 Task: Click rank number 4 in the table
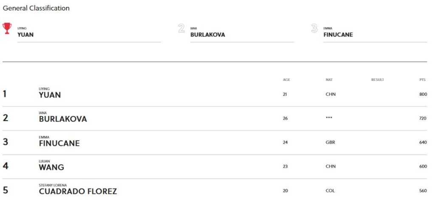6,166
